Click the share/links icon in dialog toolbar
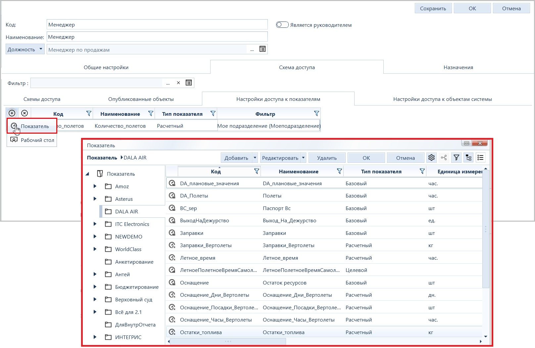Image resolution: width=535 pixels, height=348 pixels. [444, 158]
